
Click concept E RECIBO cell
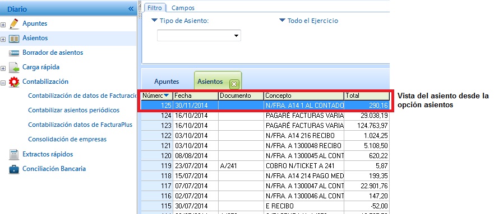304,206
